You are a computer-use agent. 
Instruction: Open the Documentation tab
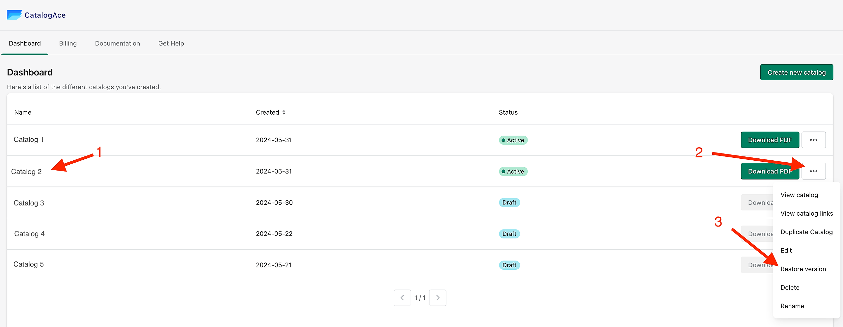tap(118, 43)
